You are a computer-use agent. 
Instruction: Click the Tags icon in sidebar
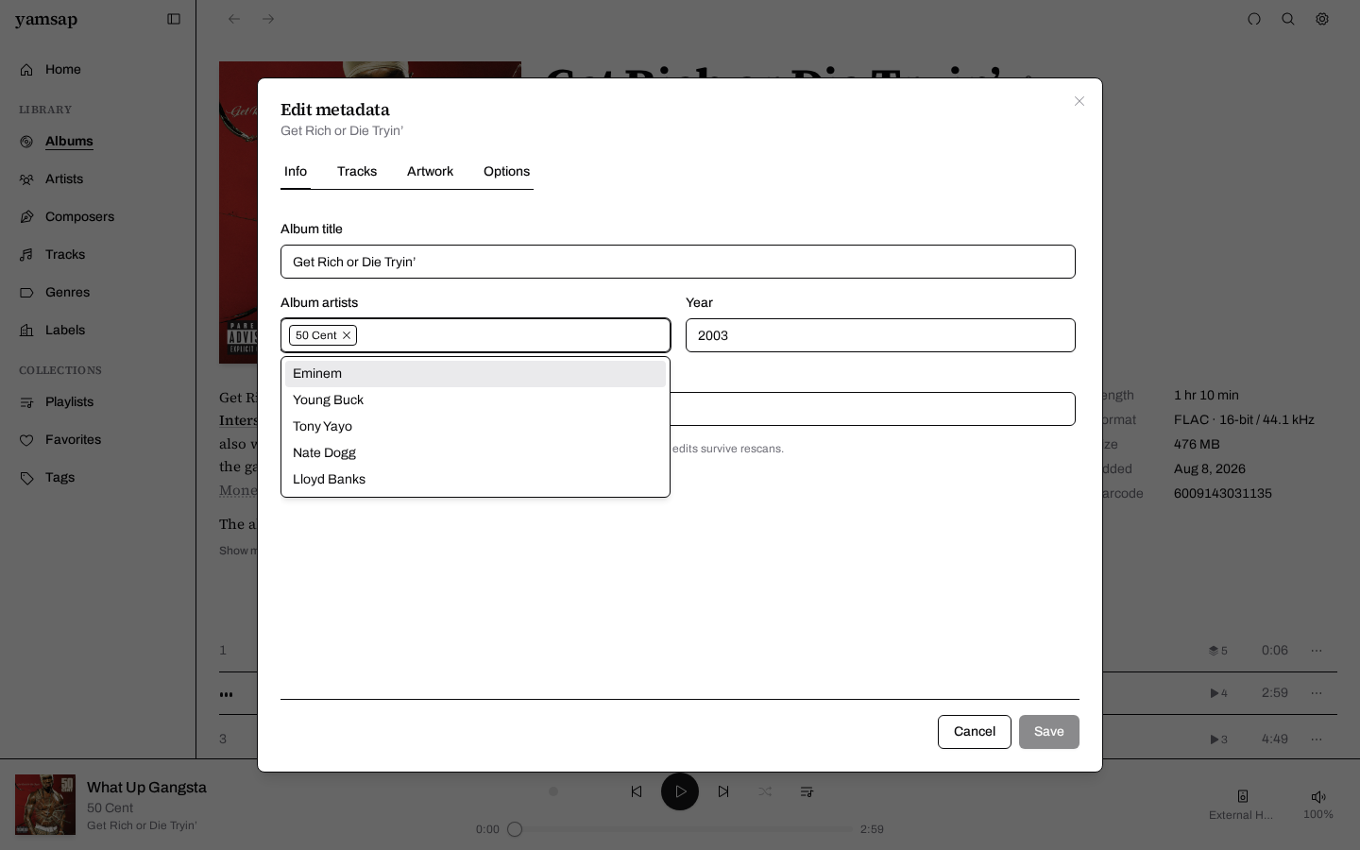click(x=26, y=478)
